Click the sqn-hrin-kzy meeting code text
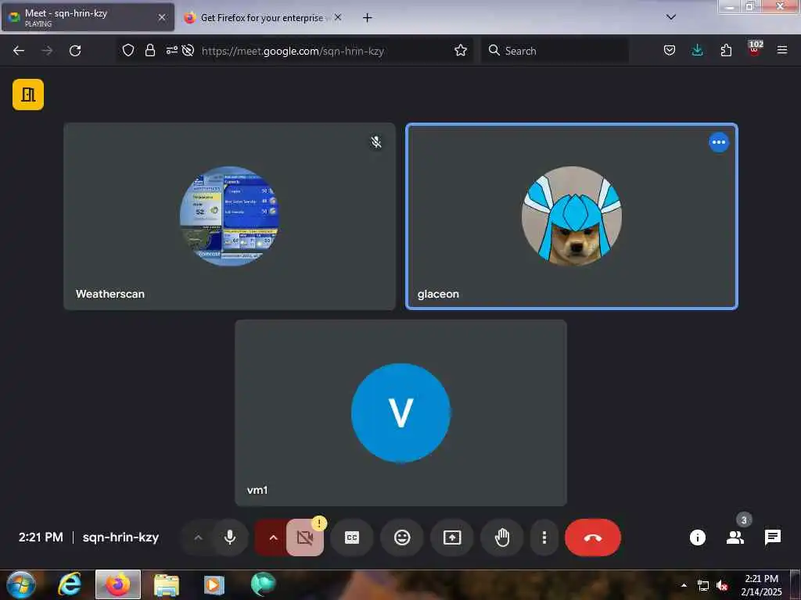The height and width of the screenshot is (600, 801). click(121, 537)
